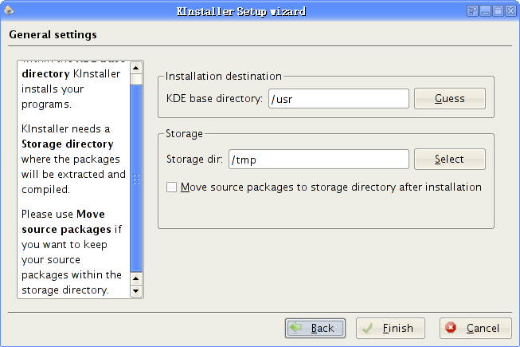Go Back to the previous wizard page
The height and width of the screenshot is (347, 520).
pyautogui.click(x=315, y=328)
